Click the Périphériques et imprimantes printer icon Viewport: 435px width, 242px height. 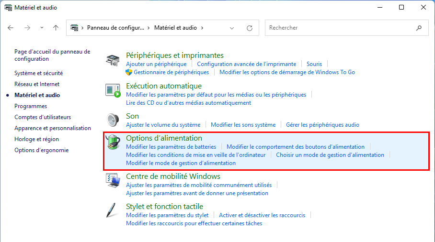click(x=113, y=60)
